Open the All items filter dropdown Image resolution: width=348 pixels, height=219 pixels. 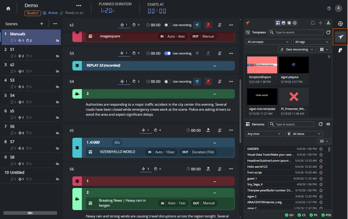pos(304,134)
